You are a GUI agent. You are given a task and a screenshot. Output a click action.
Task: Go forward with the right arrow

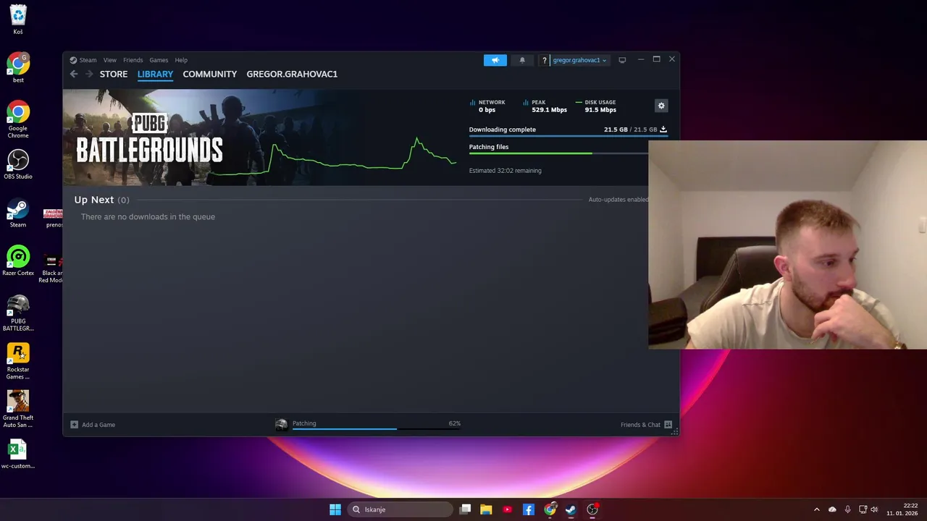point(89,74)
